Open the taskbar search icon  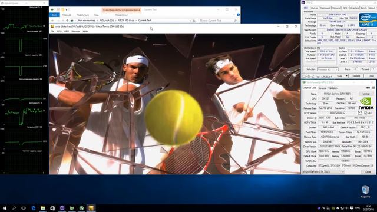point(14,208)
